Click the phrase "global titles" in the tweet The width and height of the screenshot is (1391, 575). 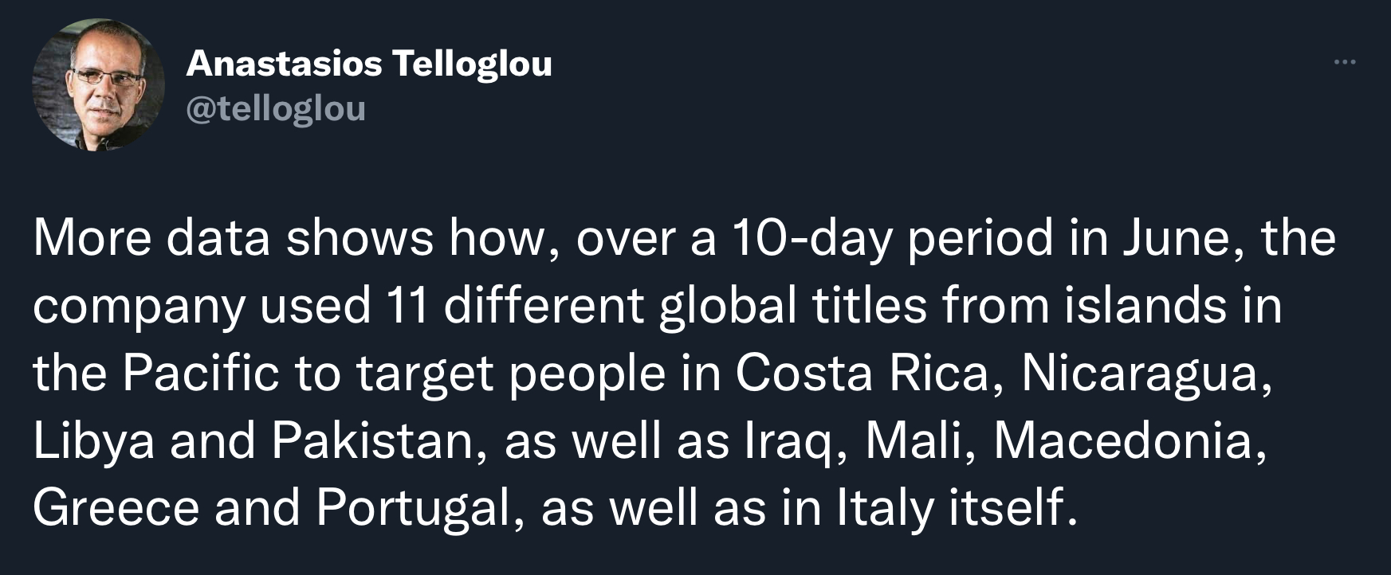793,306
